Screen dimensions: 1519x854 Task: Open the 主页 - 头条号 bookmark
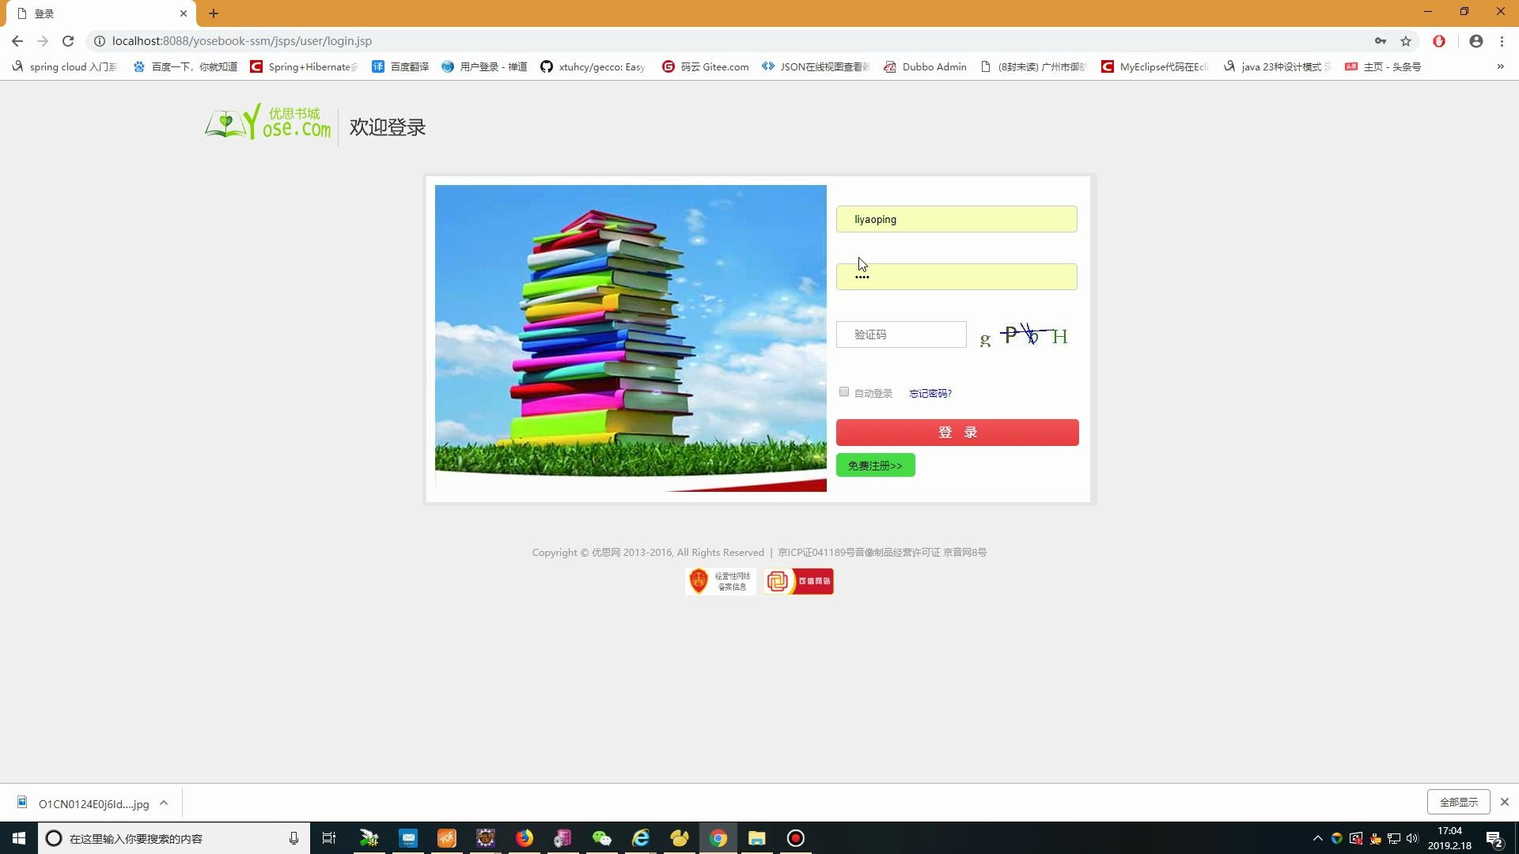[x=1383, y=67]
